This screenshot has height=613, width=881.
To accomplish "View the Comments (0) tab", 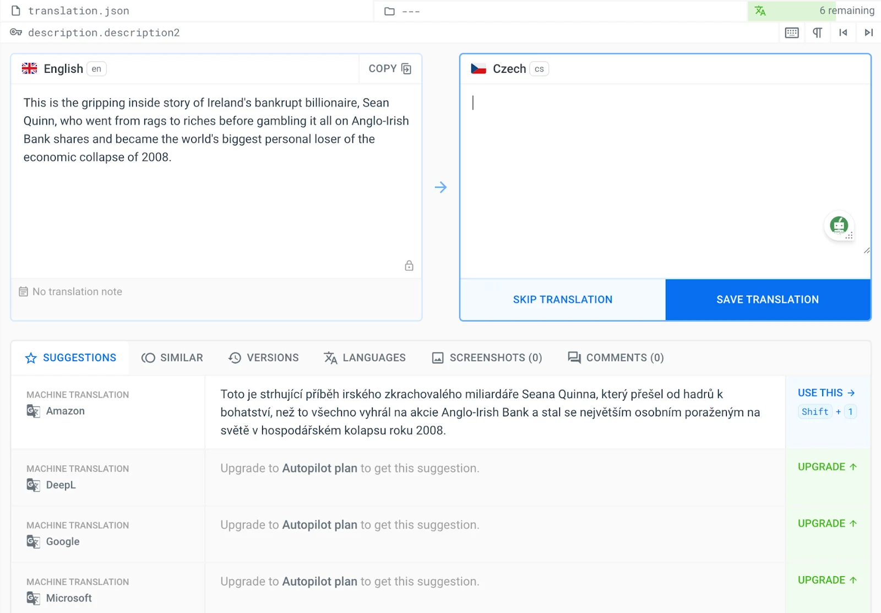I will coord(616,358).
